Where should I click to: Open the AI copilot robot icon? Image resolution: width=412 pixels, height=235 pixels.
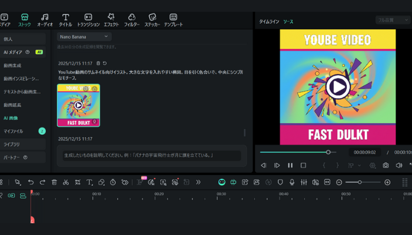222,182
